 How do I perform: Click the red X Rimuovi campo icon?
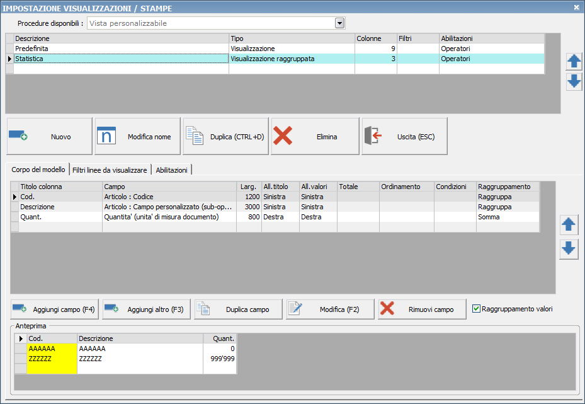pos(387,309)
